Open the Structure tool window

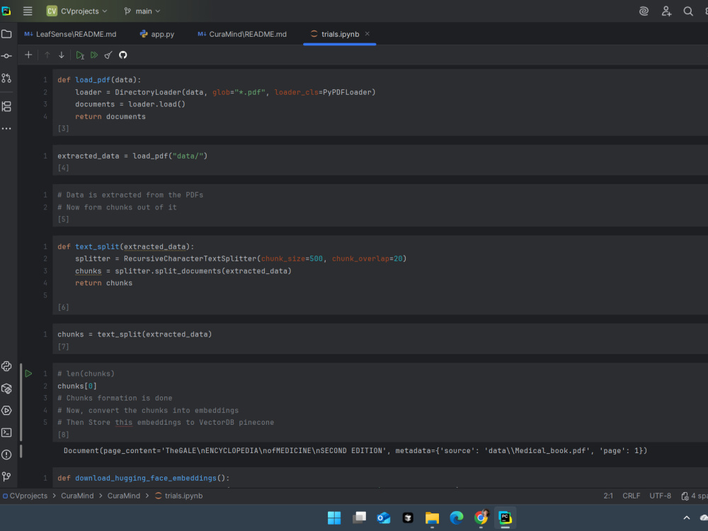click(7, 107)
